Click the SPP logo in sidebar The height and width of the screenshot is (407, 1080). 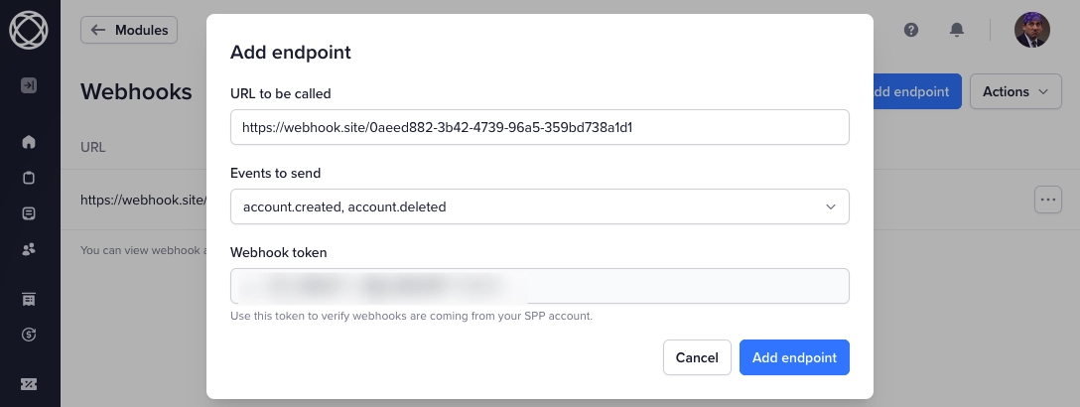pos(29,30)
